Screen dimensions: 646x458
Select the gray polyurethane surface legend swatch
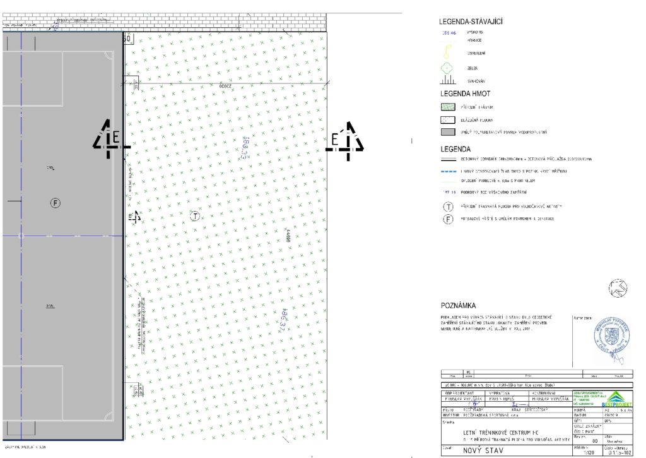(447, 131)
